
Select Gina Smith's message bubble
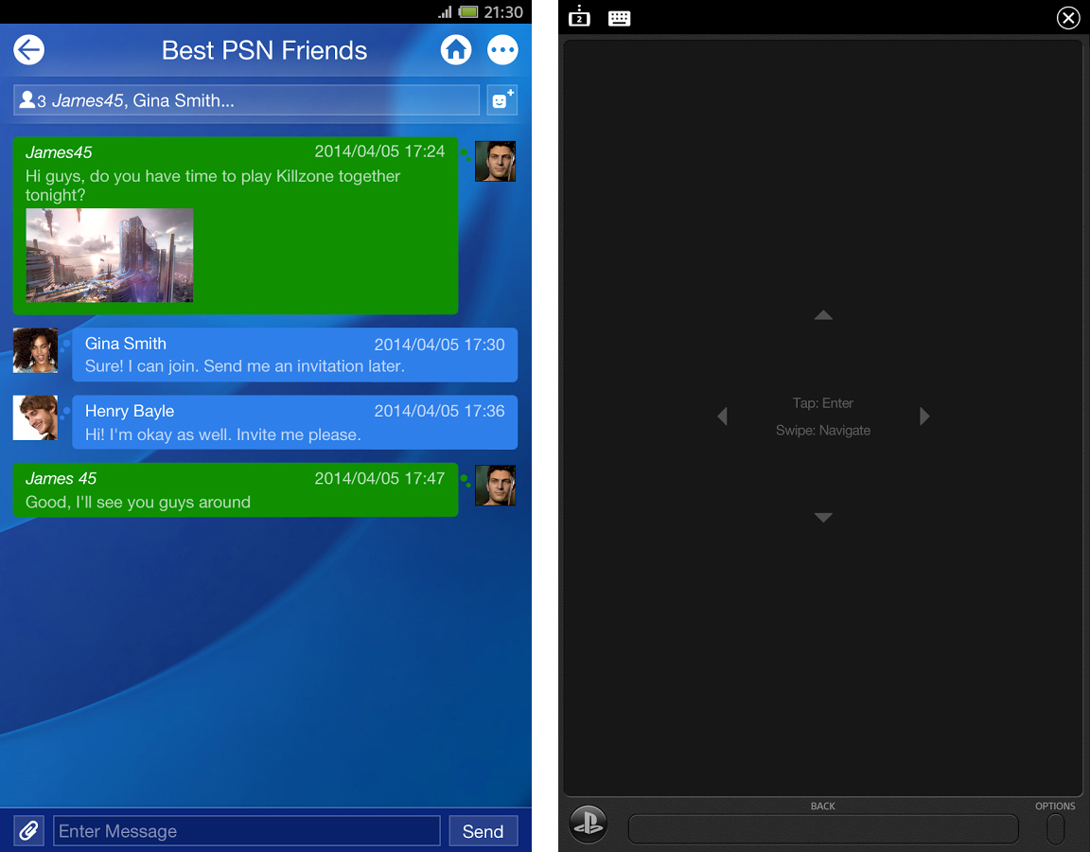(295, 355)
